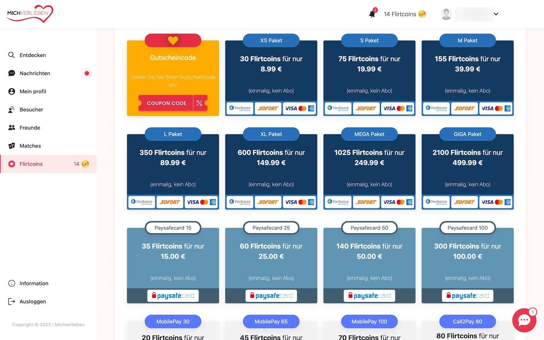Screen dimensions: 544x340
Task: Click the Freunde people icon
Action: (x=12, y=128)
